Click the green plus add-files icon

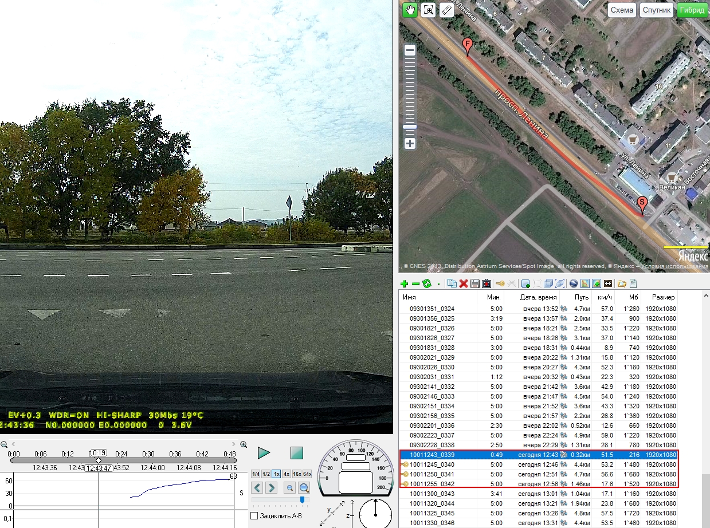(404, 283)
